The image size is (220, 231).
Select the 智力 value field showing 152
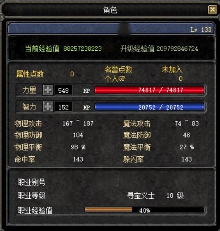click(x=63, y=107)
